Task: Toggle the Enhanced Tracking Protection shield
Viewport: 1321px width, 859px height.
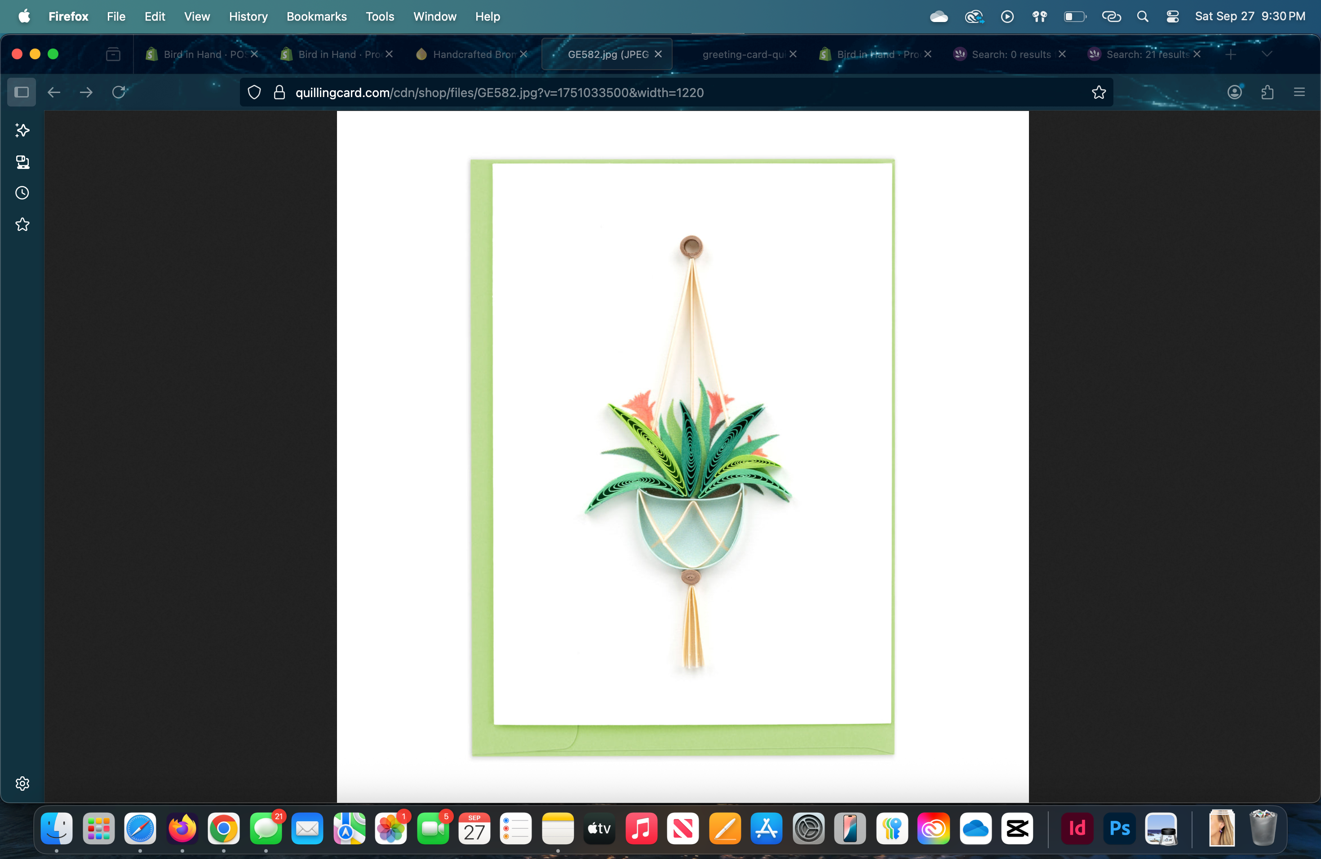Action: (254, 92)
